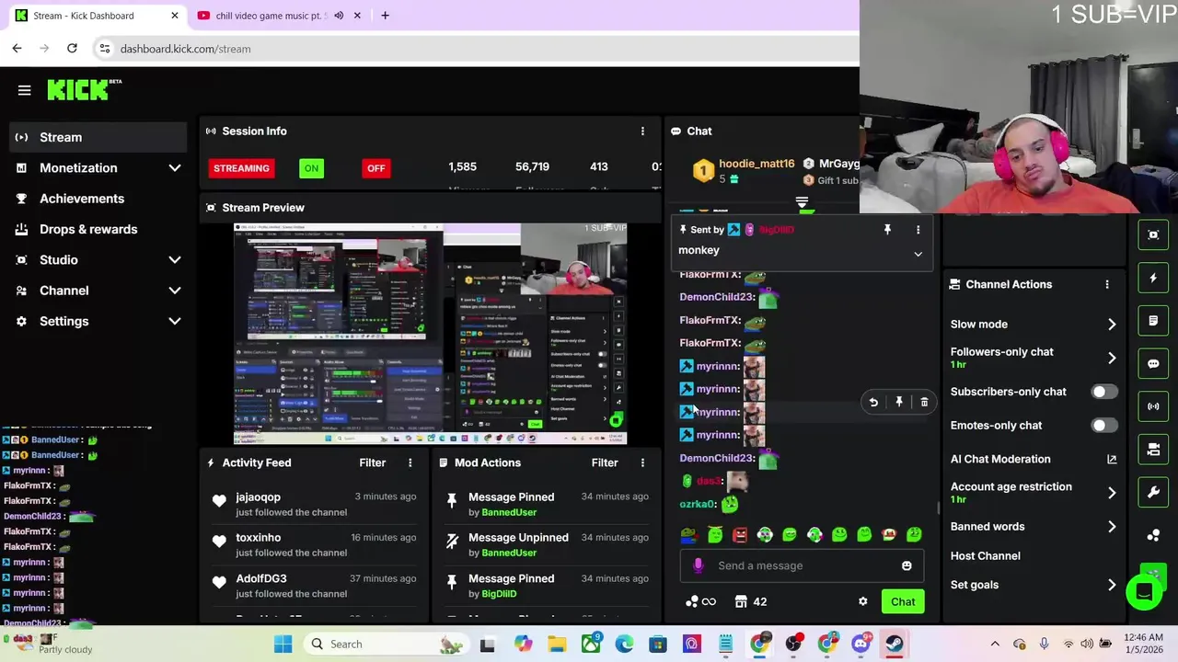Click the Send a message input field
The width and height of the screenshot is (1178, 662).
tap(801, 565)
